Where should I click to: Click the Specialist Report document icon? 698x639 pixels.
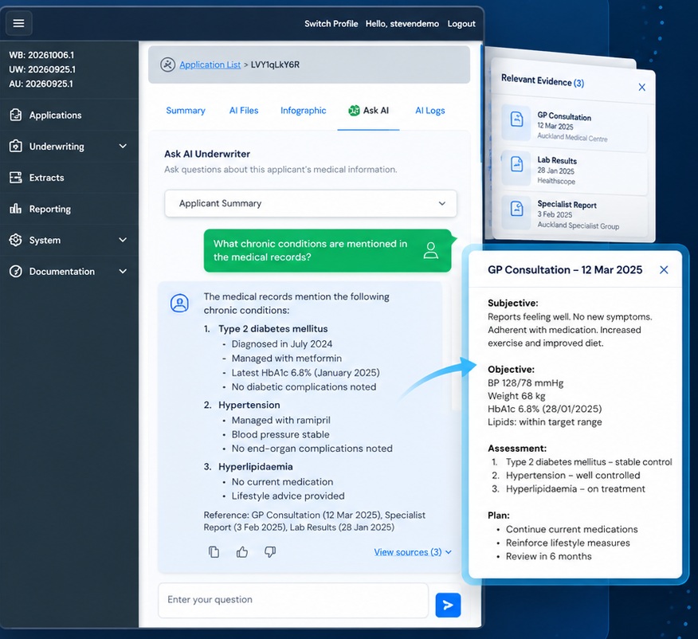pos(516,208)
